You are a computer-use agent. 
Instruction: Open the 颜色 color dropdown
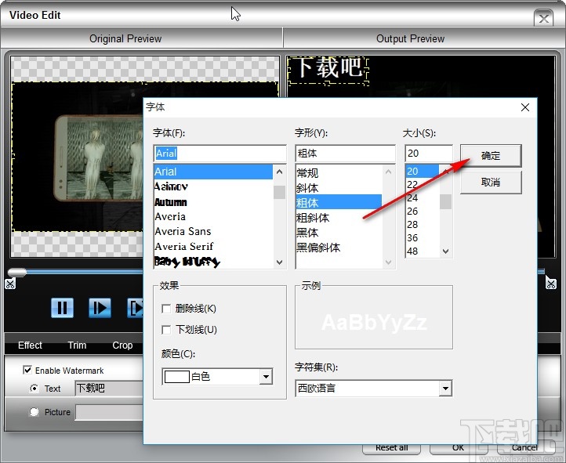pyautogui.click(x=266, y=377)
